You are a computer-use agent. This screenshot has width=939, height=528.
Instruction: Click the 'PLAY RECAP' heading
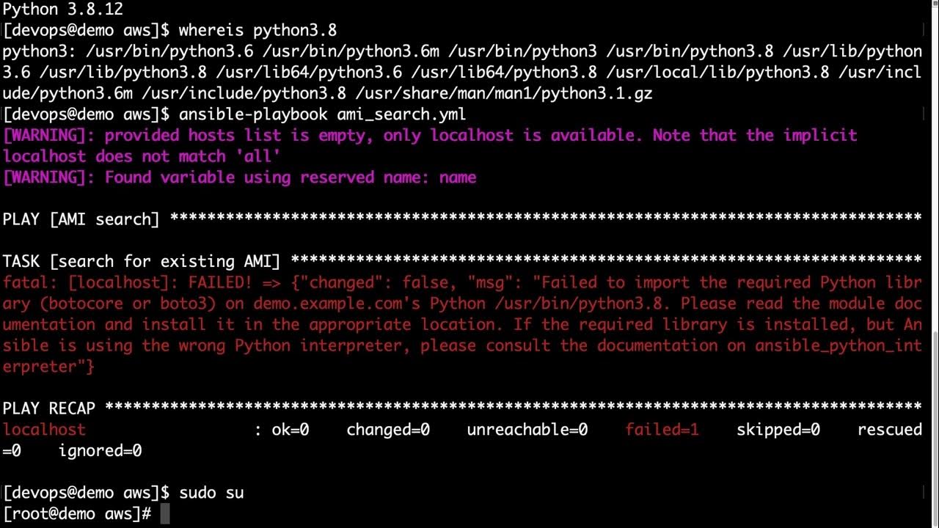click(x=48, y=408)
